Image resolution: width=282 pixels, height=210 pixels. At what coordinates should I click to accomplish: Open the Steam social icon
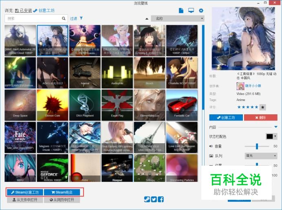pyautogui.click(x=147, y=199)
